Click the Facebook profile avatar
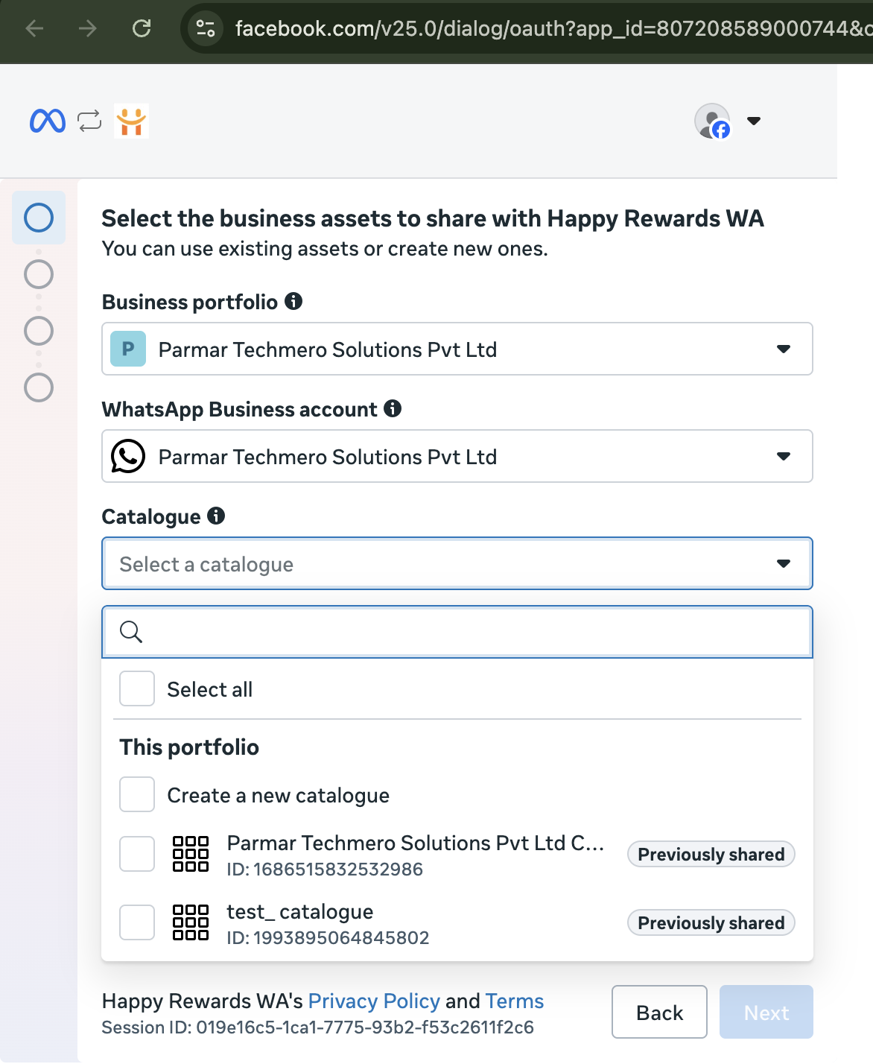 tap(712, 121)
